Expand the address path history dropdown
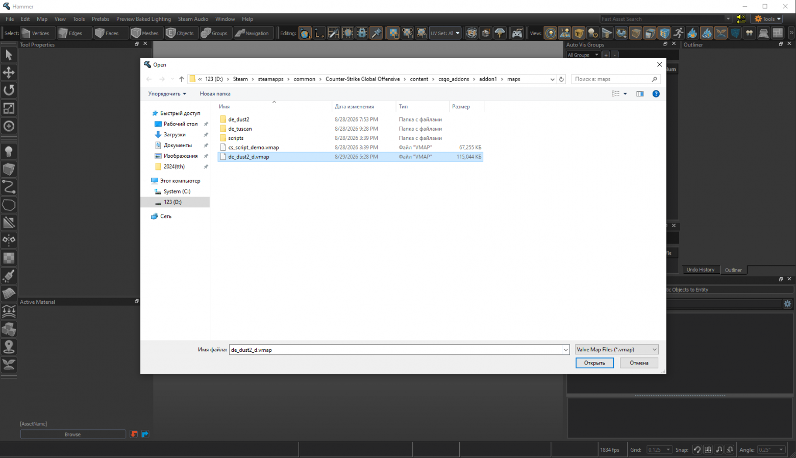796x458 pixels. coord(553,79)
